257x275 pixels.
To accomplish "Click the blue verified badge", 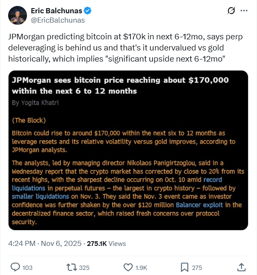I will click(x=87, y=10).
